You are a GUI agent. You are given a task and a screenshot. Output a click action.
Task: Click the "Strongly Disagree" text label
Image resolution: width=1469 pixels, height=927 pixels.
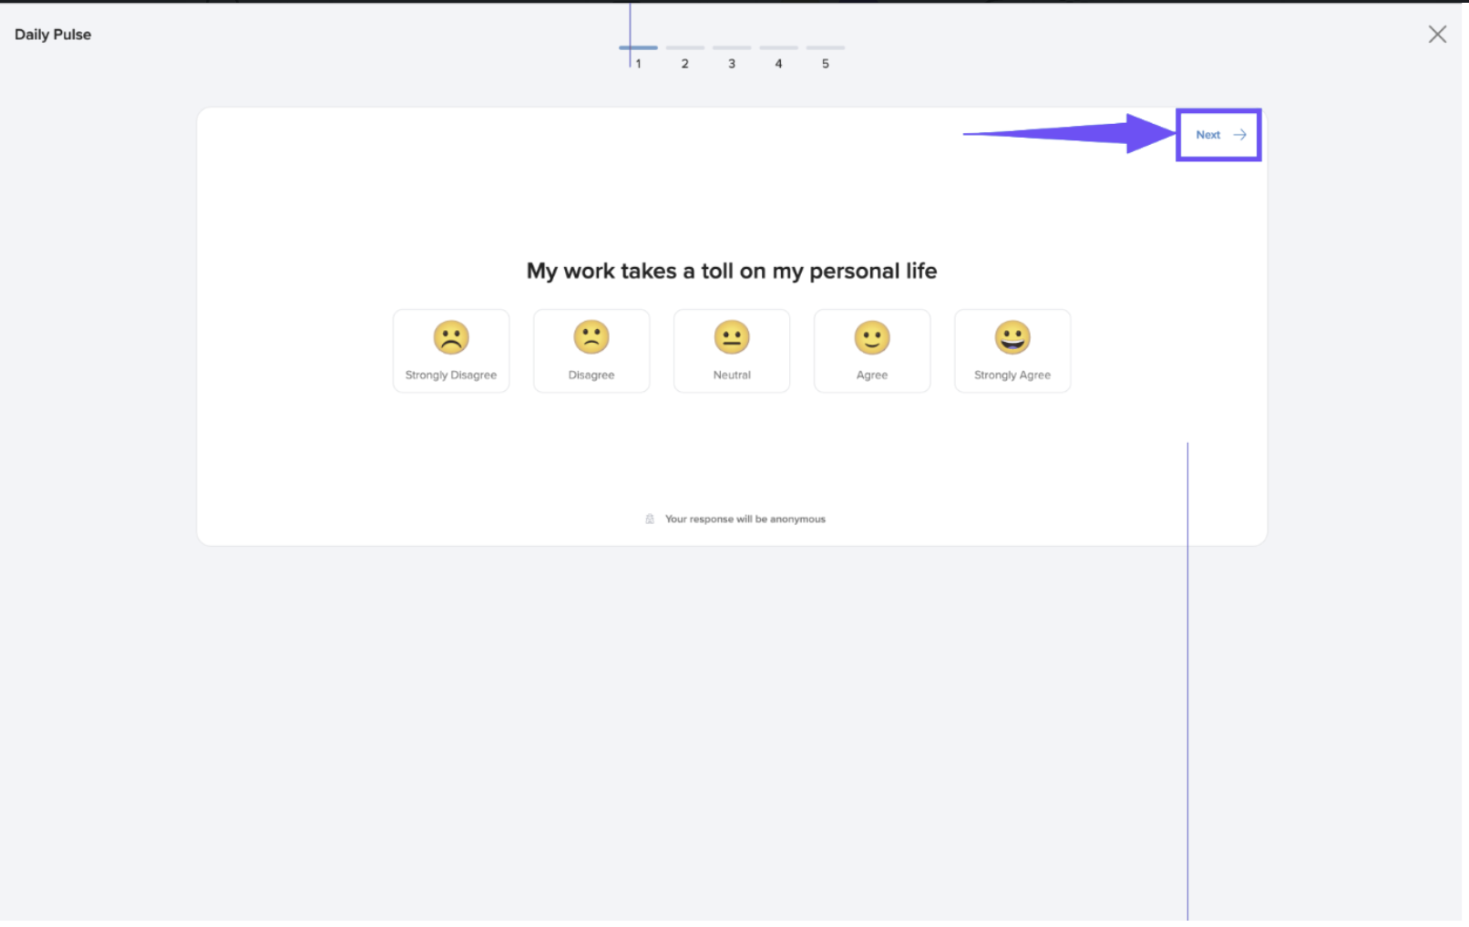pos(451,376)
